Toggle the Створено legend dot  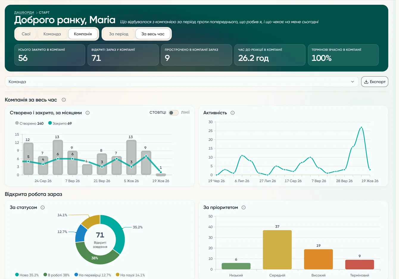coord(17,123)
